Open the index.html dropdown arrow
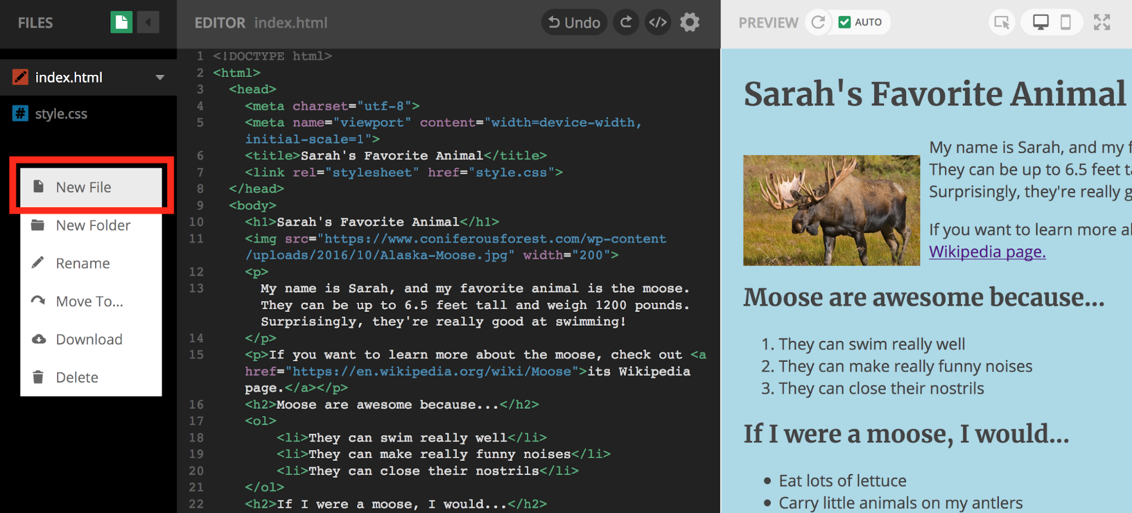The height and width of the screenshot is (513, 1132). click(x=160, y=78)
